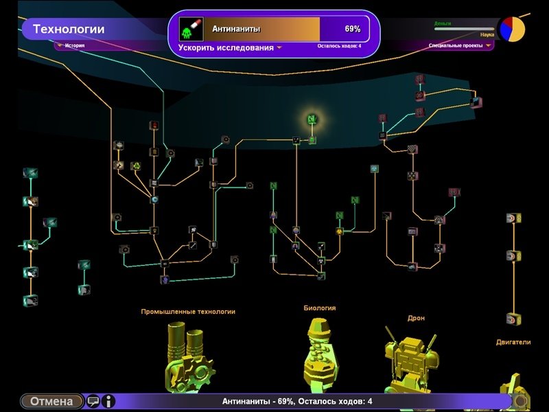Open the chat speech bubble icon
This screenshot has width=549, height=412.
point(93,401)
